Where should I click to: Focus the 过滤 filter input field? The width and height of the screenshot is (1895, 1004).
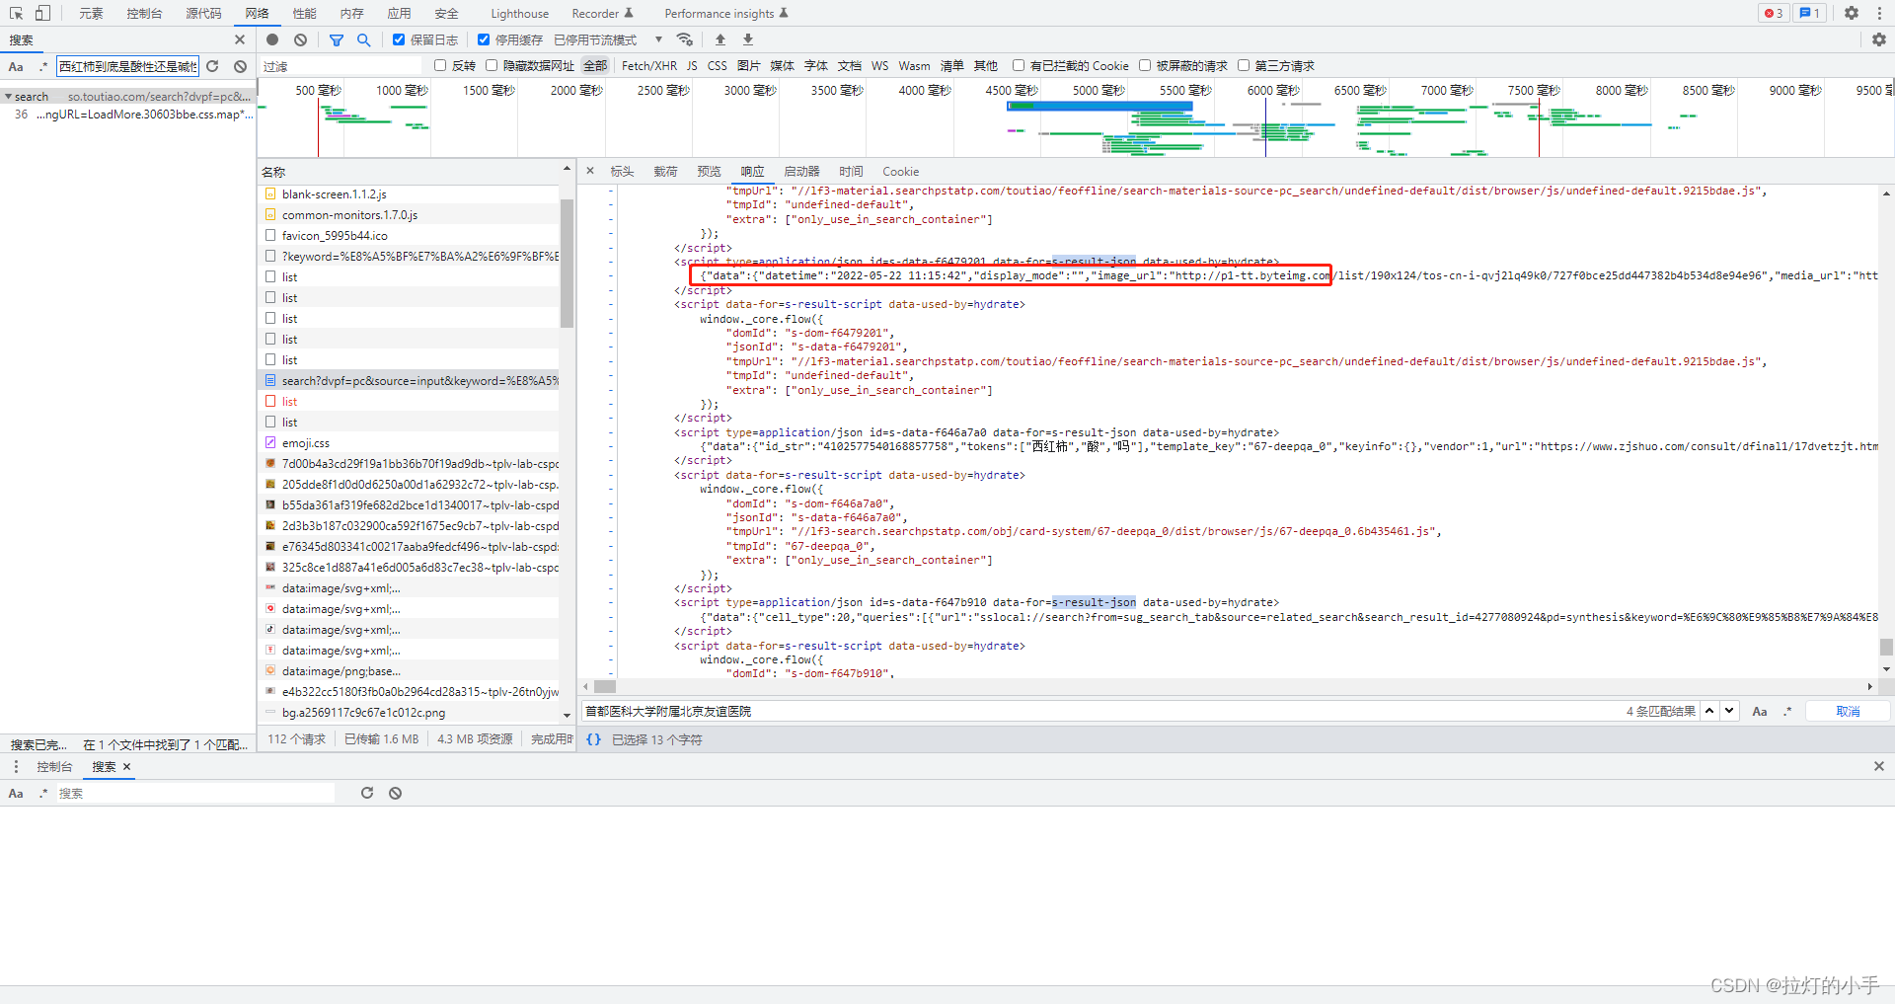341,66
